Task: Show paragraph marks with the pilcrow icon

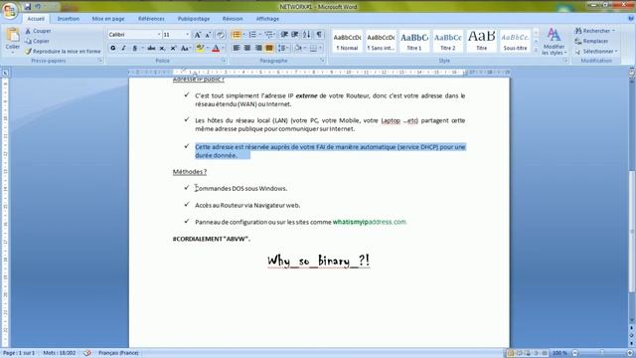Action: 319,35
